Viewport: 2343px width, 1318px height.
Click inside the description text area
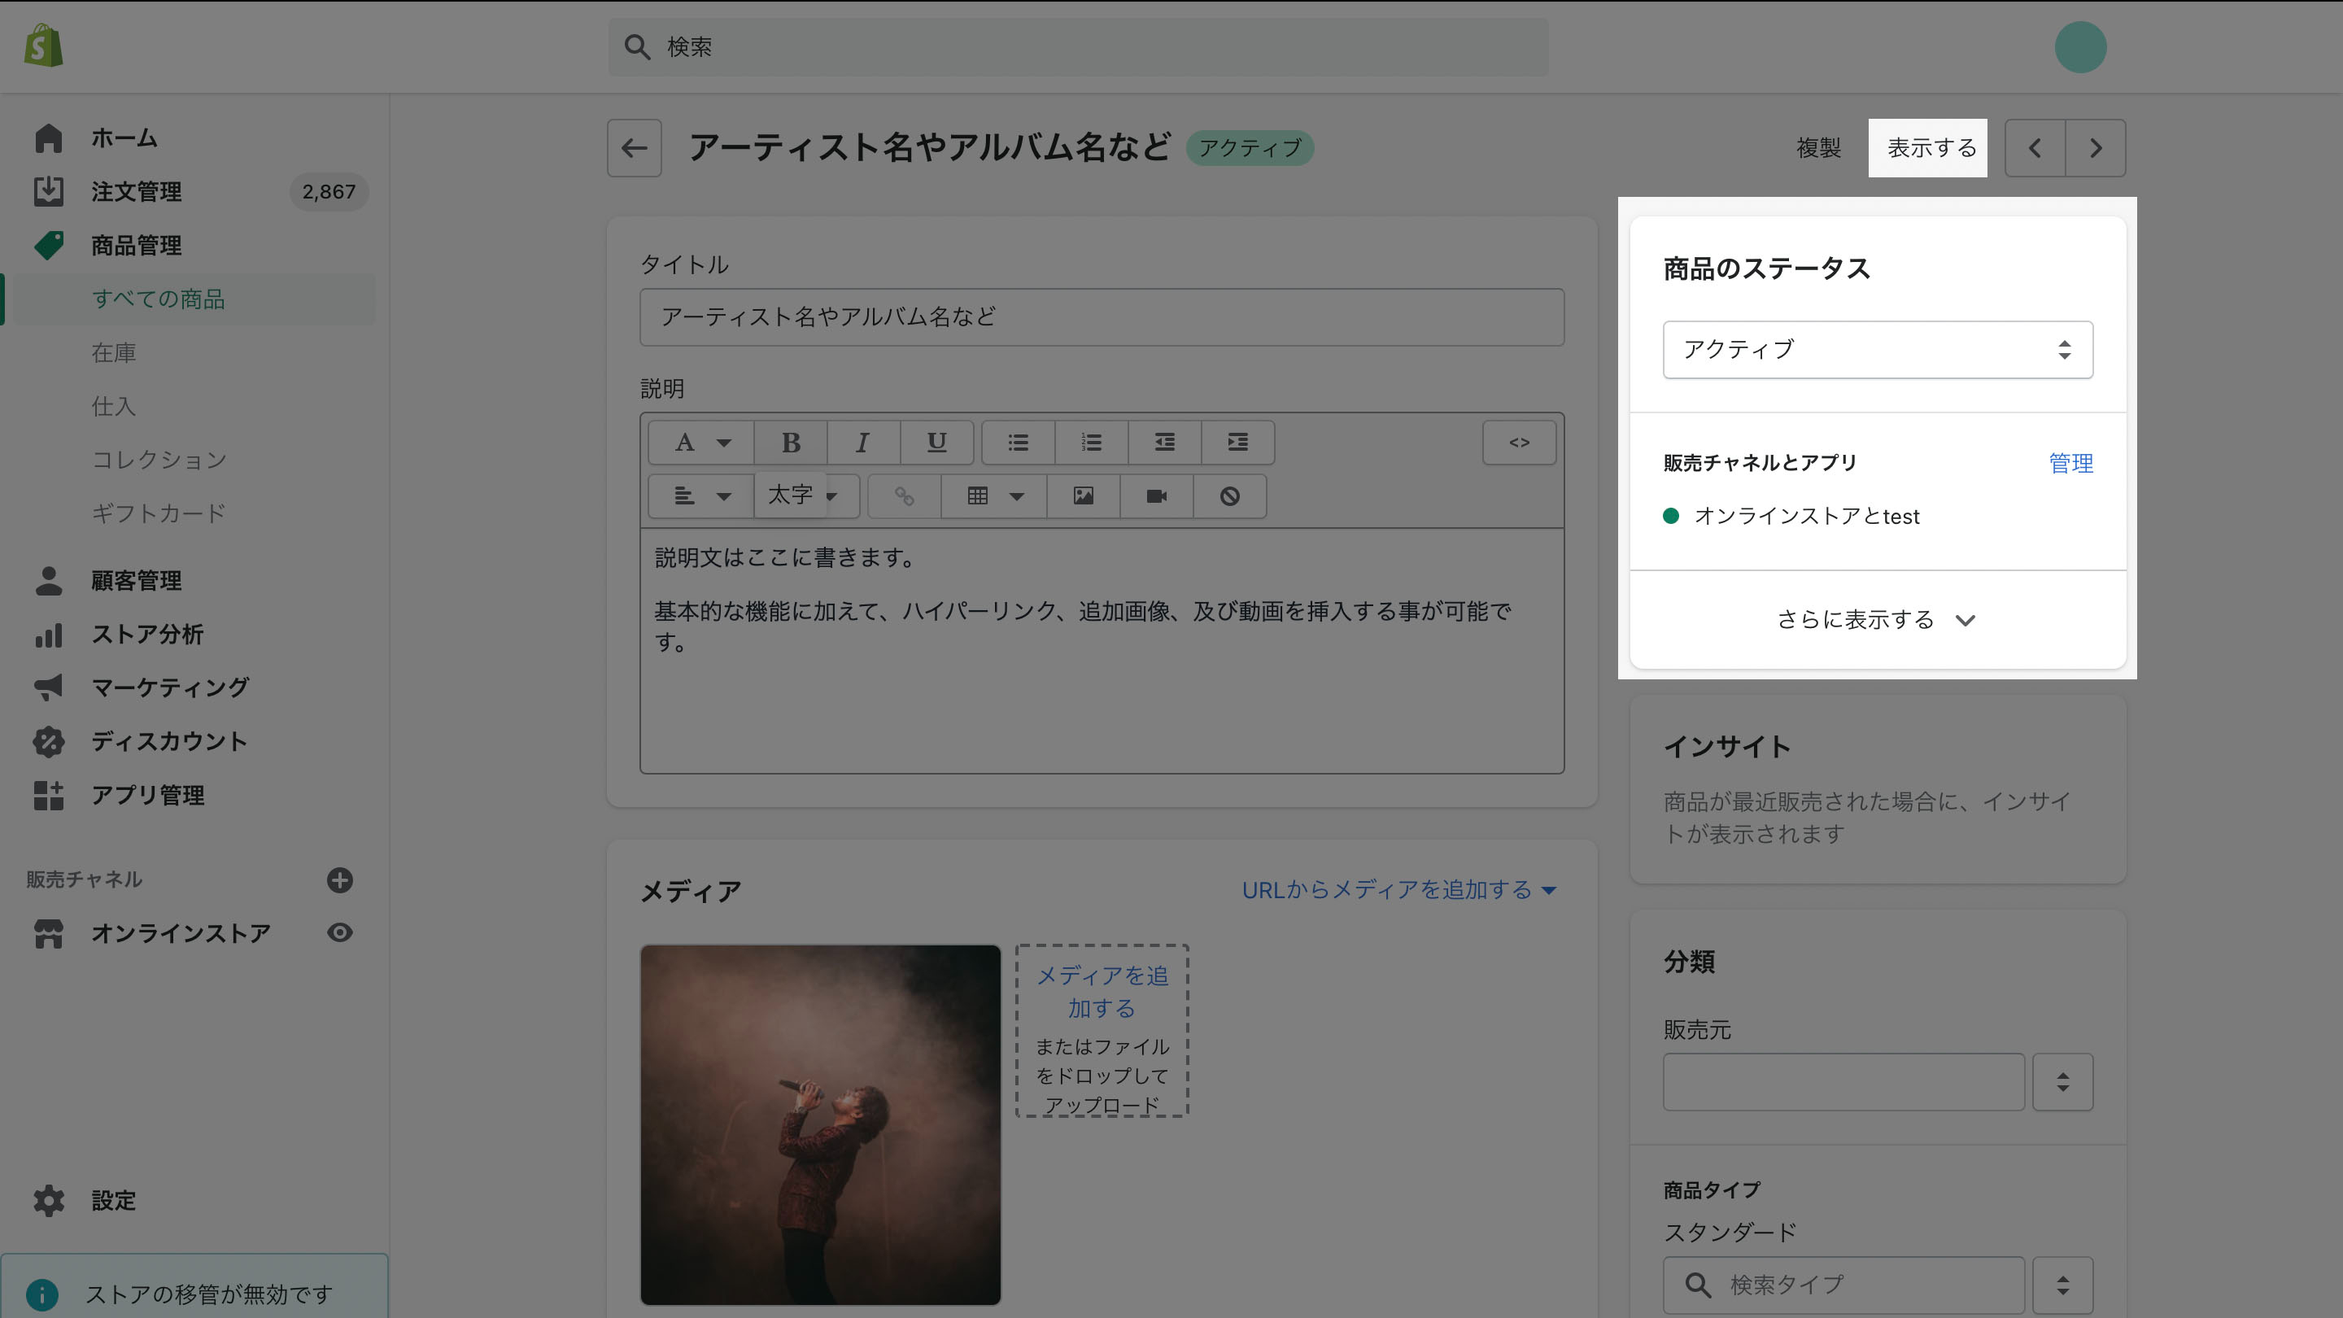point(1102,651)
